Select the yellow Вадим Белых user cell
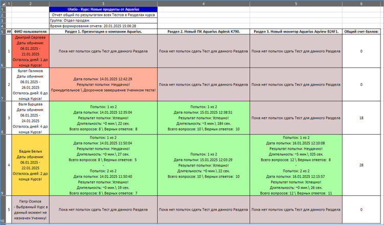Image resolution: width=384 pixels, height=225 pixels. click(x=31, y=165)
